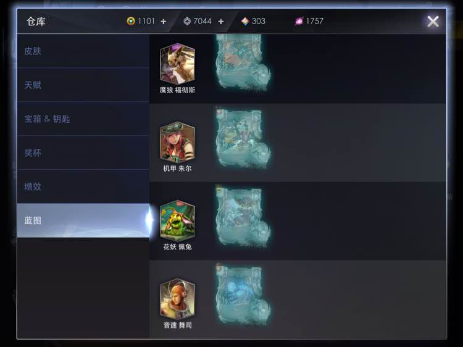The image size is (463, 347).
Task: Open the 增效 tab
Action: coord(83,186)
